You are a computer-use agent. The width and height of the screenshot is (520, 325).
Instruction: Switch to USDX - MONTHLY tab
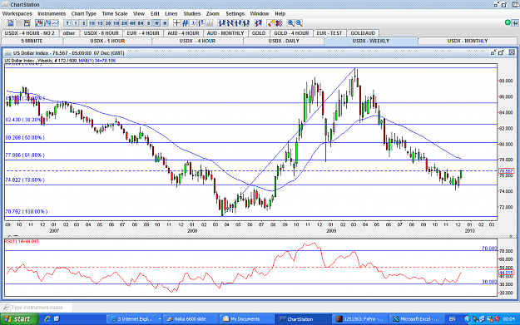pos(468,41)
